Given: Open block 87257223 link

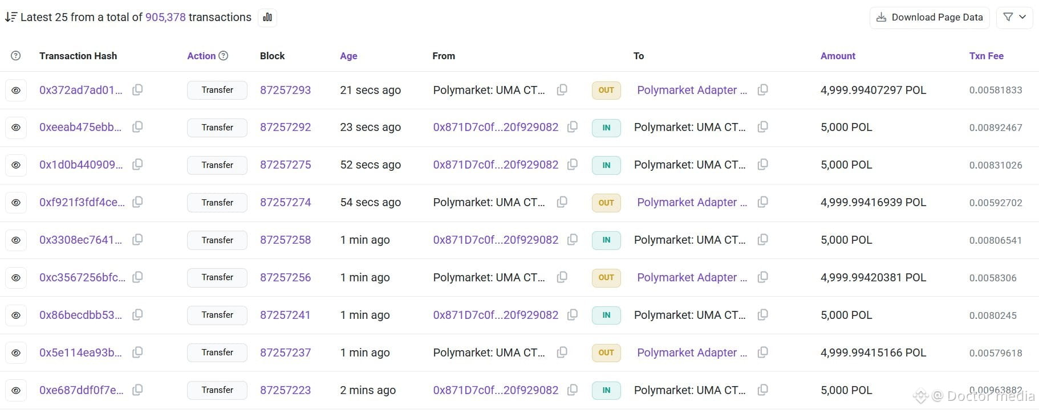Looking at the screenshot, I should pyautogui.click(x=285, y=390).
